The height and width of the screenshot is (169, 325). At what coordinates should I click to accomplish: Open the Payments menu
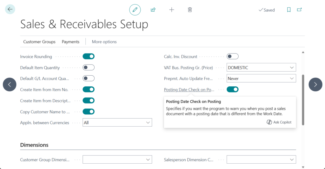point(70,42)
